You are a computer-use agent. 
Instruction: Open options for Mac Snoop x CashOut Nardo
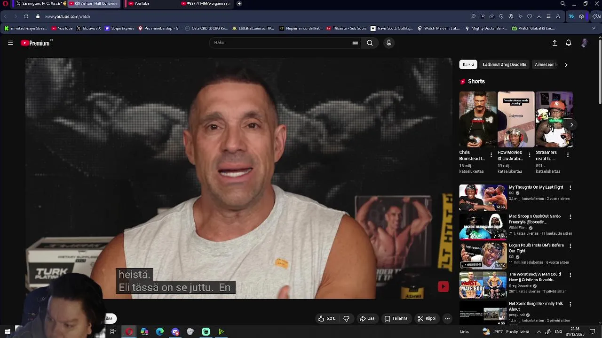tap(570, 217)
